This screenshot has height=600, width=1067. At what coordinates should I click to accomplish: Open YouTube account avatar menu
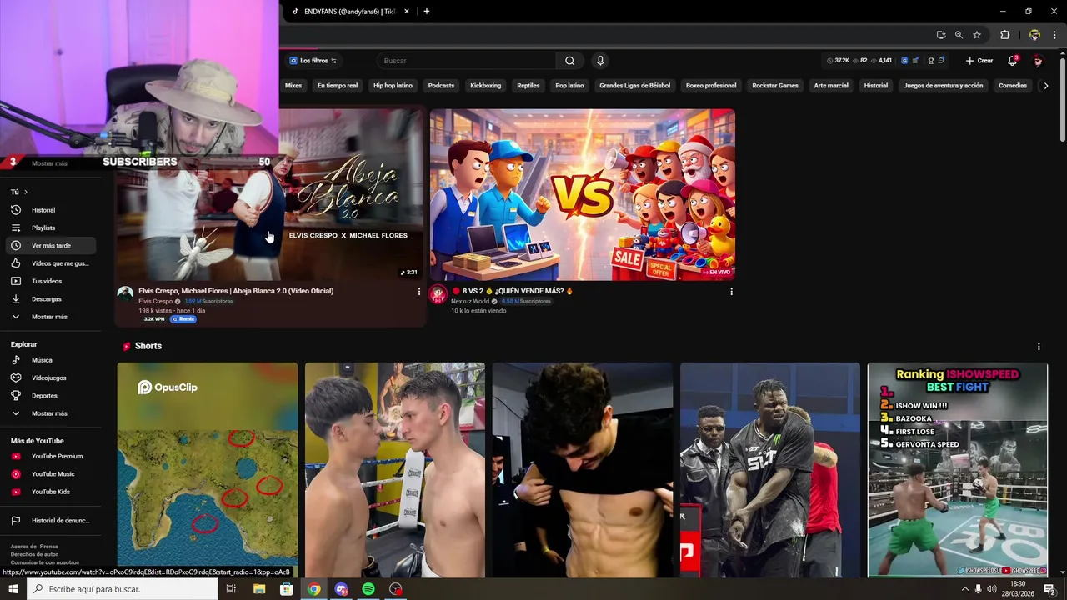click(1038, 61)
